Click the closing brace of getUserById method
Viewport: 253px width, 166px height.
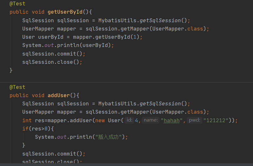(x=11, y=70)
